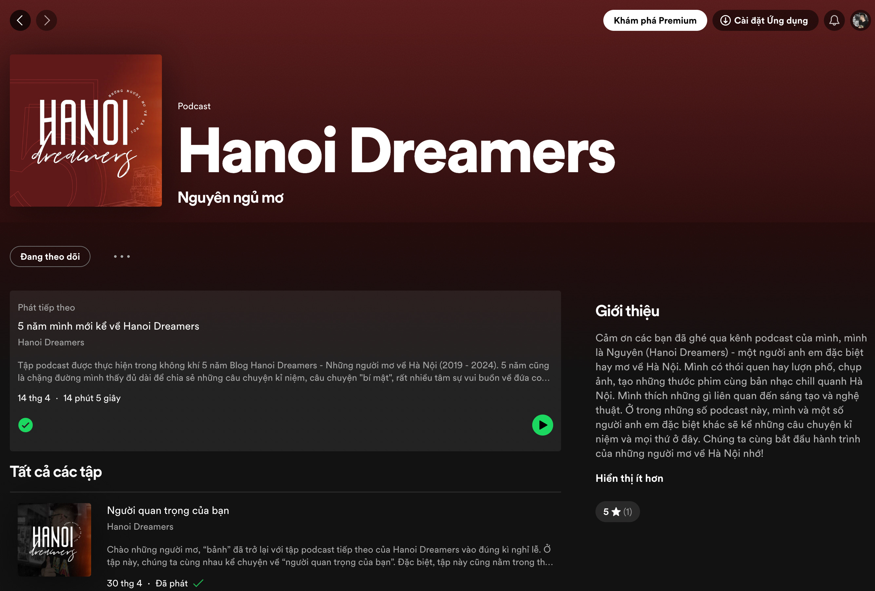This screenshot has width=875, height=591.
Task: Open the three-dots more options menu
Action: [122, 257]
